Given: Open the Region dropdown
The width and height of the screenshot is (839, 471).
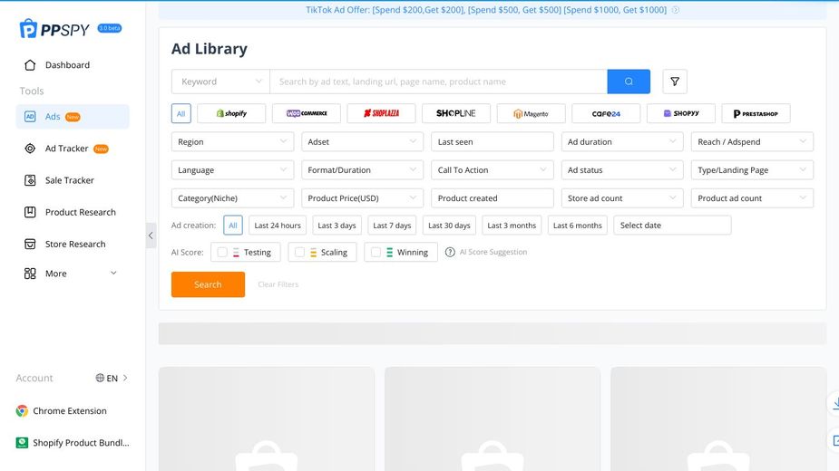Looking at the screenshot, I should 232,142.
